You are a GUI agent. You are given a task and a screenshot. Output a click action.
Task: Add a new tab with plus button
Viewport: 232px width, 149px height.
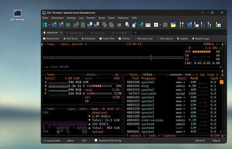[135, 32]
